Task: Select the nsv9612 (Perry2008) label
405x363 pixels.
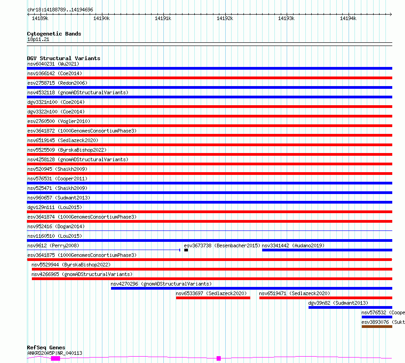Action: point(53,245)
